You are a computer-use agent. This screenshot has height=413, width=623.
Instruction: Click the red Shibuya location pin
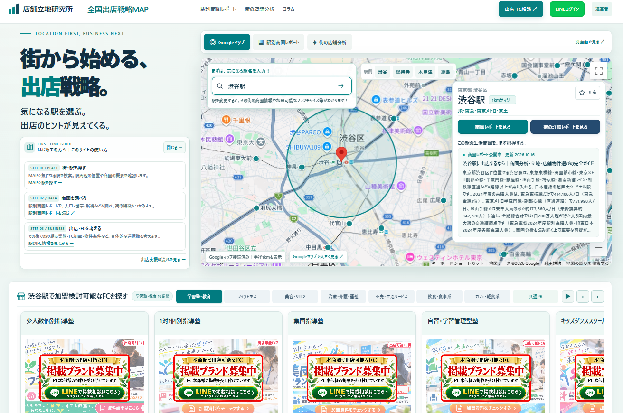(x=341, y=155)
